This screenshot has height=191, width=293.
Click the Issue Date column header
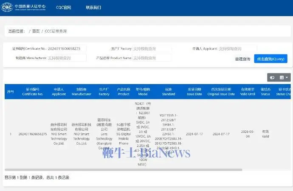tap(194, 92)
